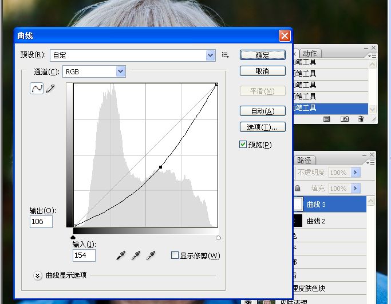Select the bottom-left endpoint of the curve

[x=75, y=226]
